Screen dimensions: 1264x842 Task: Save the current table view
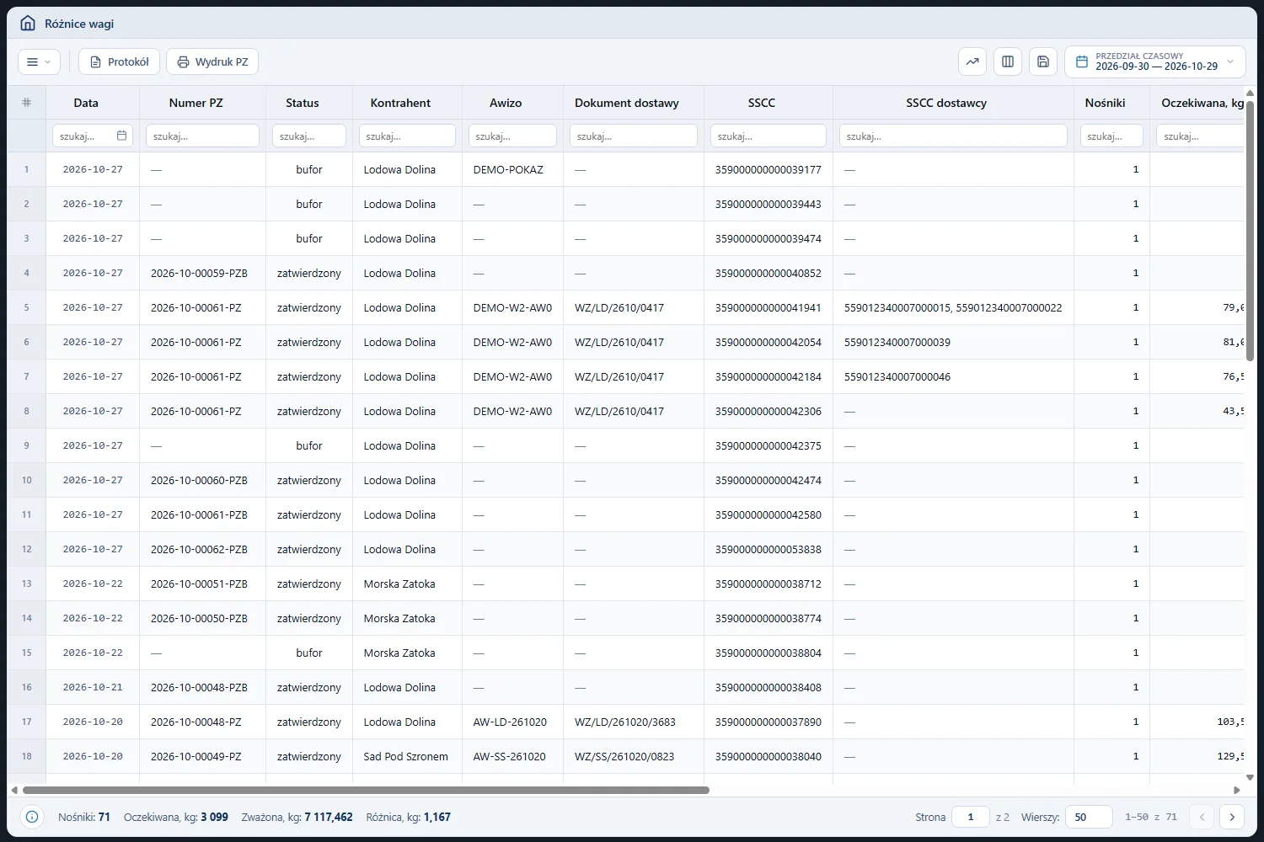click(x=1043, y=61)
